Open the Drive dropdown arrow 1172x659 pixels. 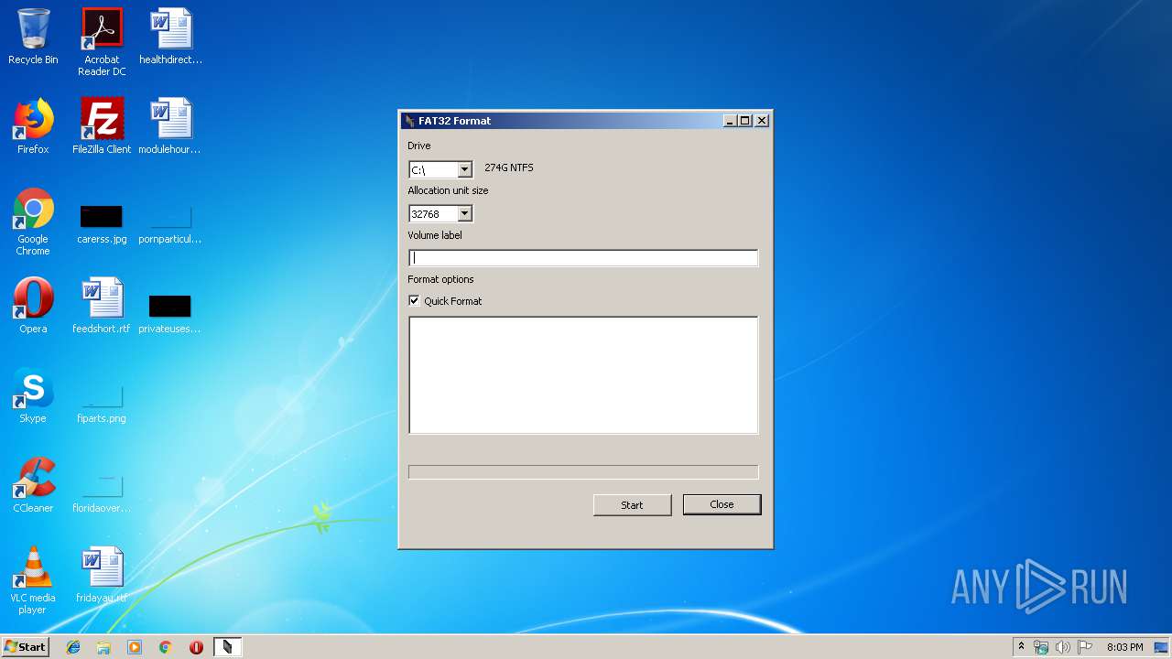[464, 169]
